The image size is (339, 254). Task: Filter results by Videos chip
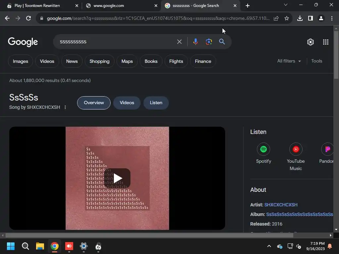click(x=47, y=61)
